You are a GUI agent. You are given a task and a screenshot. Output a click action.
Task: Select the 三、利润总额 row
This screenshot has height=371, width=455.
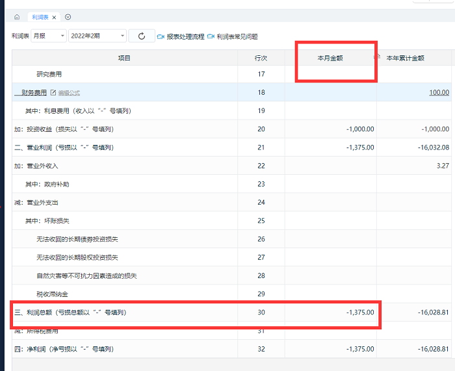pyautogui.click(x=70, y=313)
